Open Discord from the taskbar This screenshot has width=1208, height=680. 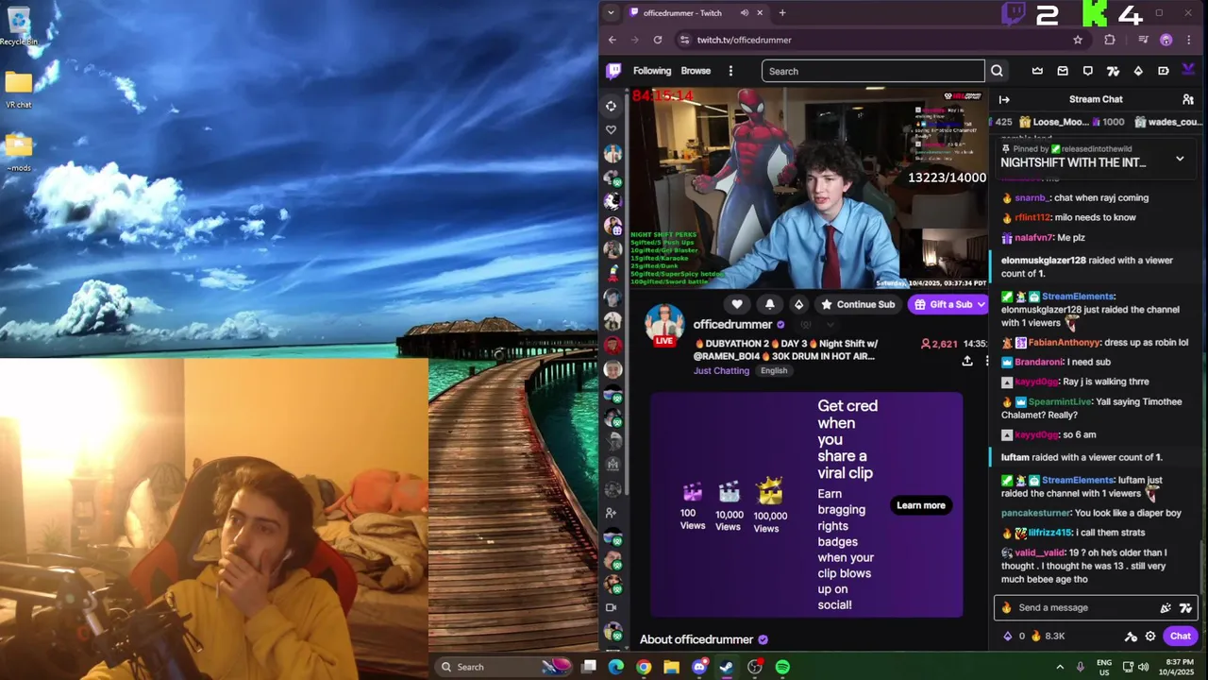(699, 667)
